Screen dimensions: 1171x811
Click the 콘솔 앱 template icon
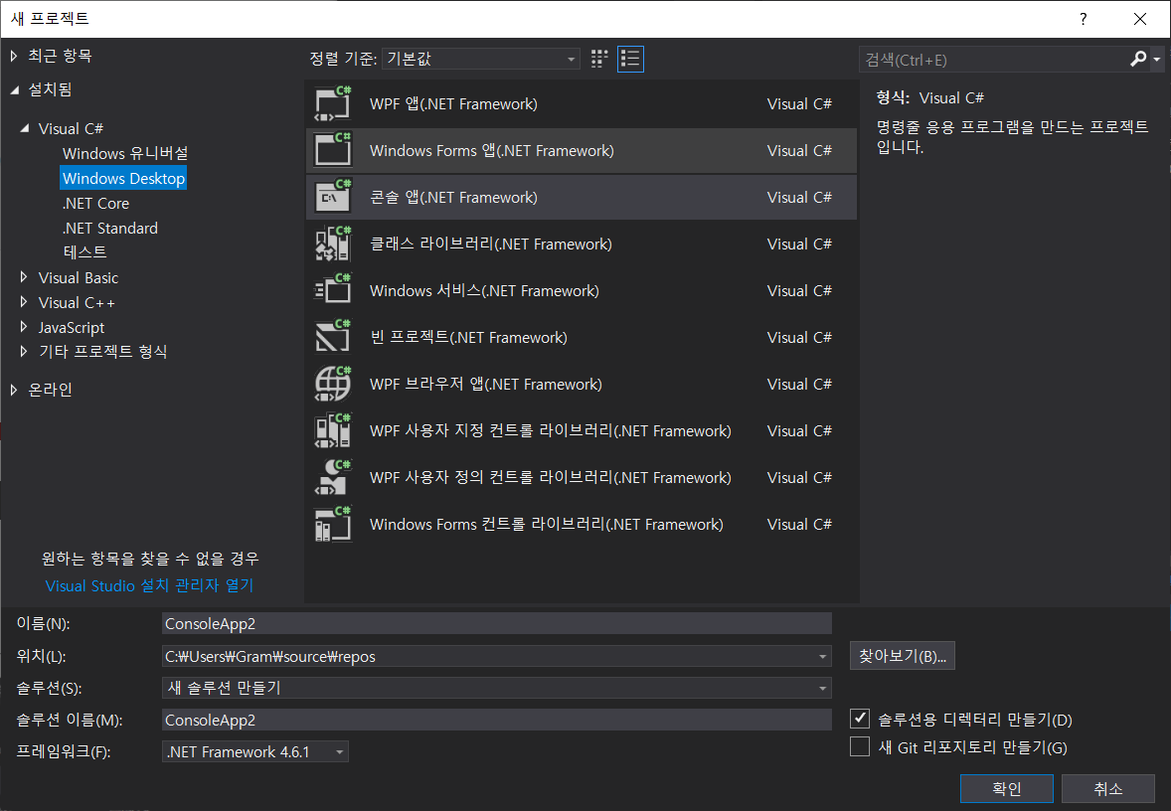332,197
